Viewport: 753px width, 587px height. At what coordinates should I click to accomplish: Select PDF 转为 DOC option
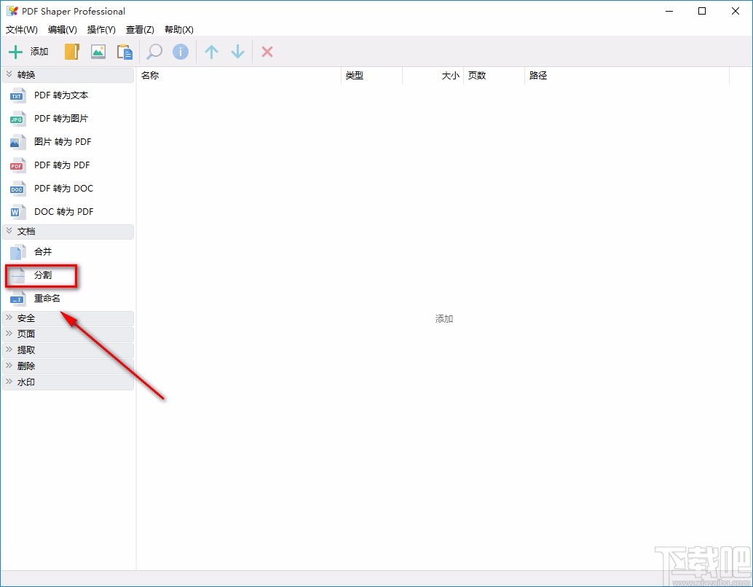(63, 189)
